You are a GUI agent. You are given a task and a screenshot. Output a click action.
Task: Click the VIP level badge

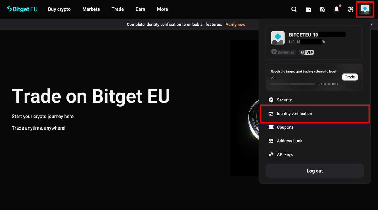point(307,52)
